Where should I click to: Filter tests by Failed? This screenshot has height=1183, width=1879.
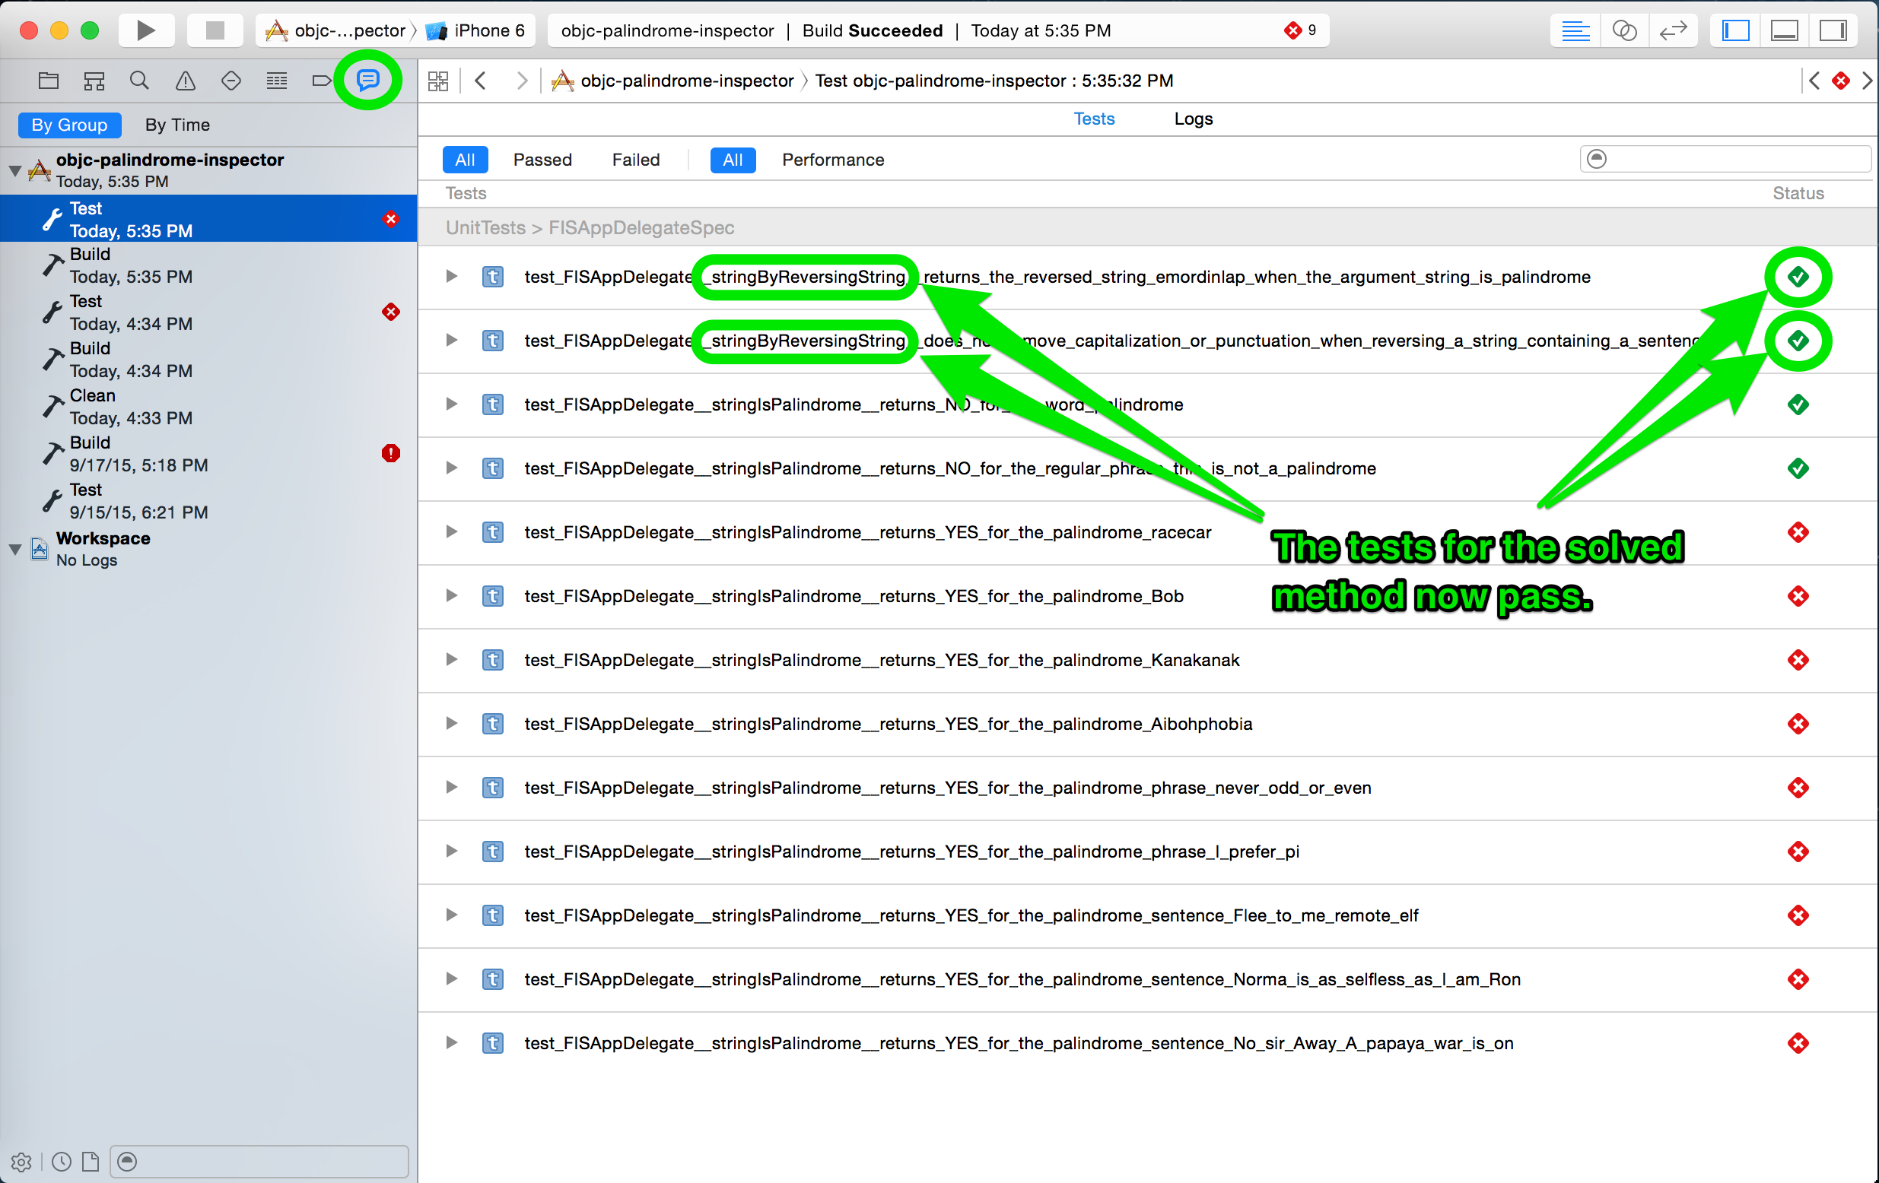[x=635, y=160]
